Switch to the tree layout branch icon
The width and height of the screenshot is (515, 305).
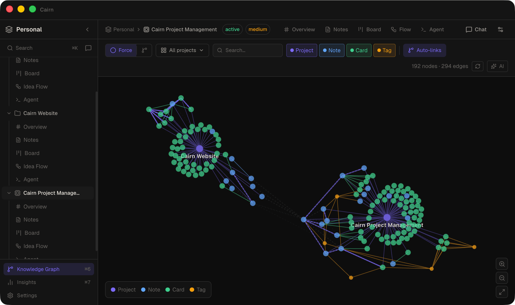(144, 50)
